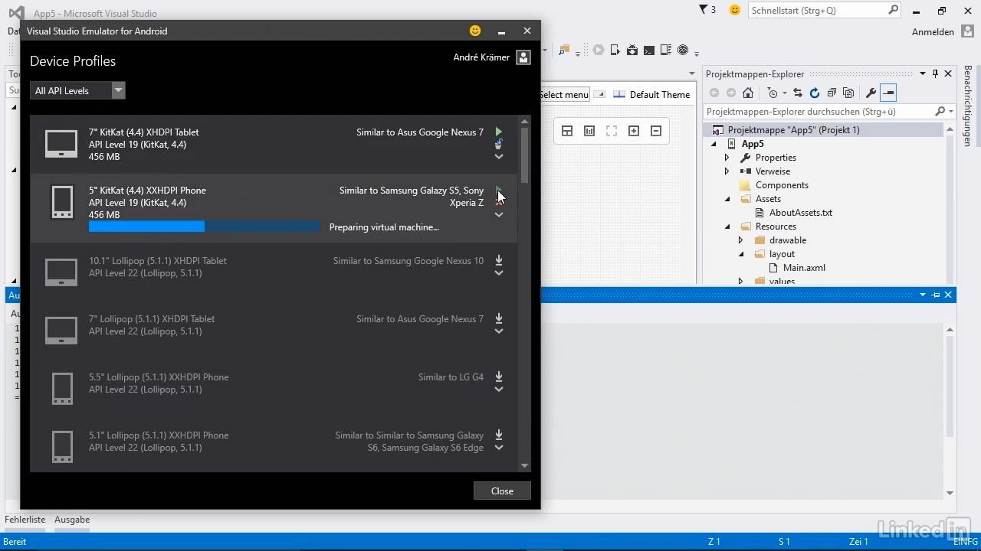Click the "Bereit" status bar text
Screen dimensions: 981x551
pos(15,541)
